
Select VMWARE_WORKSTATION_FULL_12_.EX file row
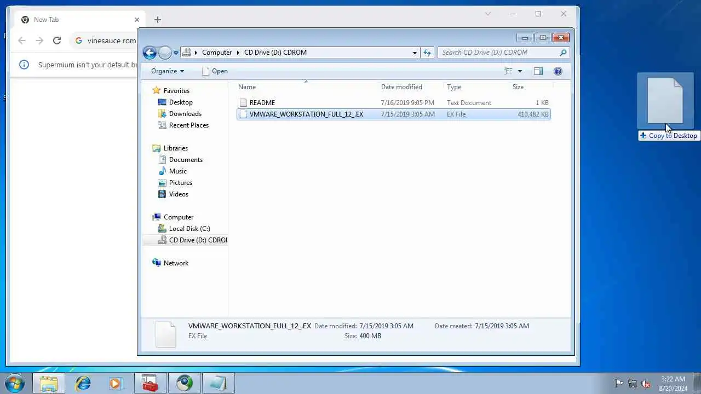[393, 114]
